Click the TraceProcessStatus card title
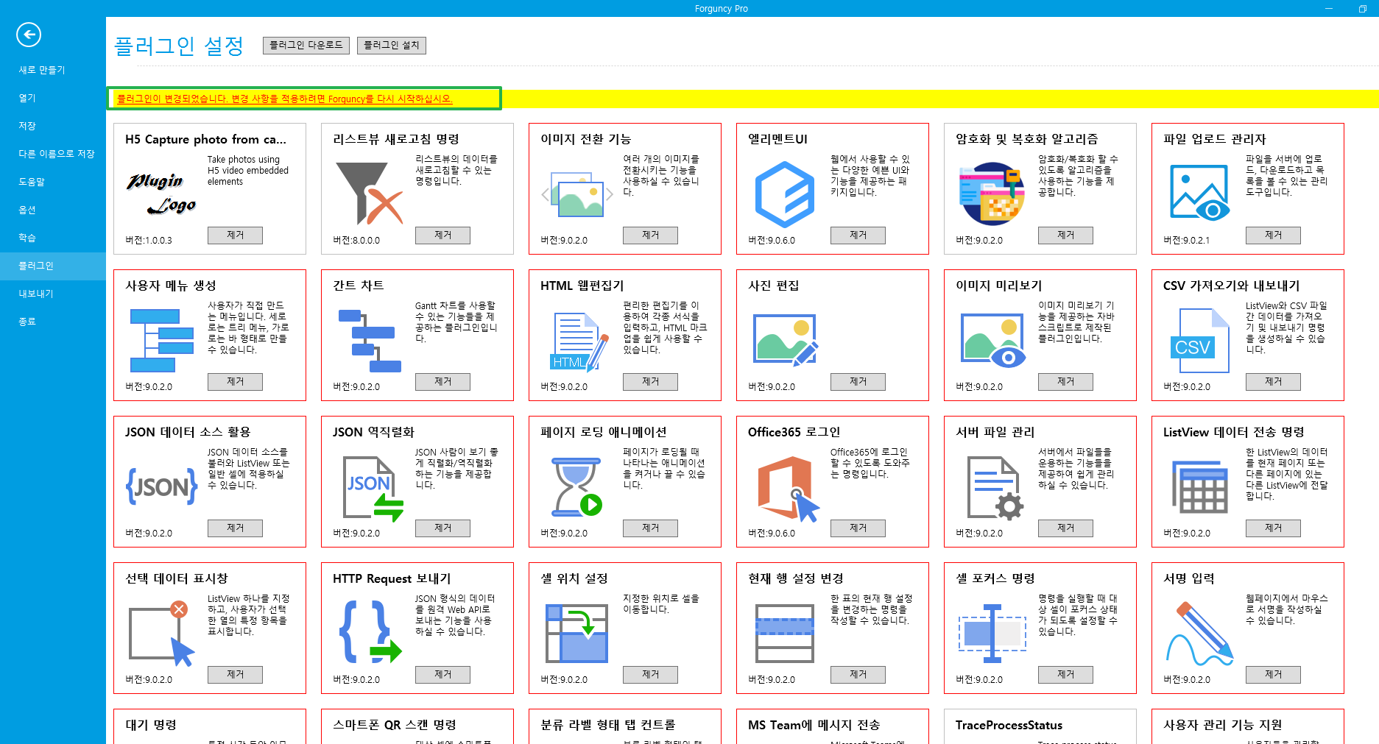1379x744 pixels. pyautogui.click(x=1009, y=725)
